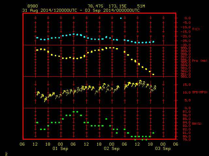Click the 78.47S latitude text
Screen dimensions: 209x156
(95, 6)
